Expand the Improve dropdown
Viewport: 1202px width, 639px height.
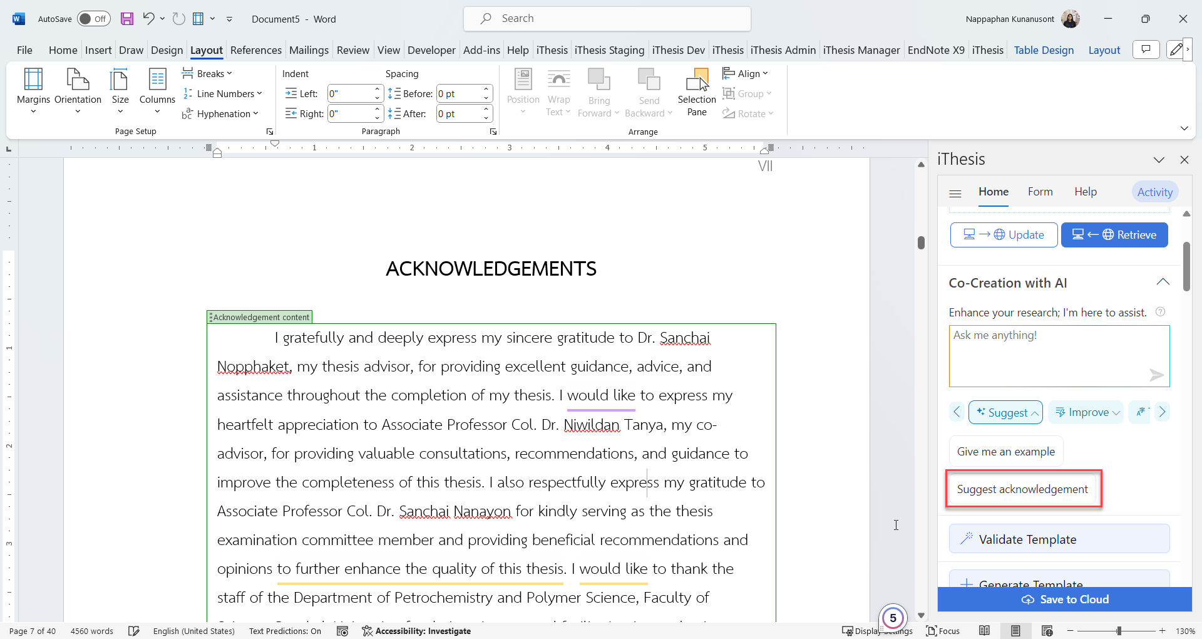(1086, 412)
